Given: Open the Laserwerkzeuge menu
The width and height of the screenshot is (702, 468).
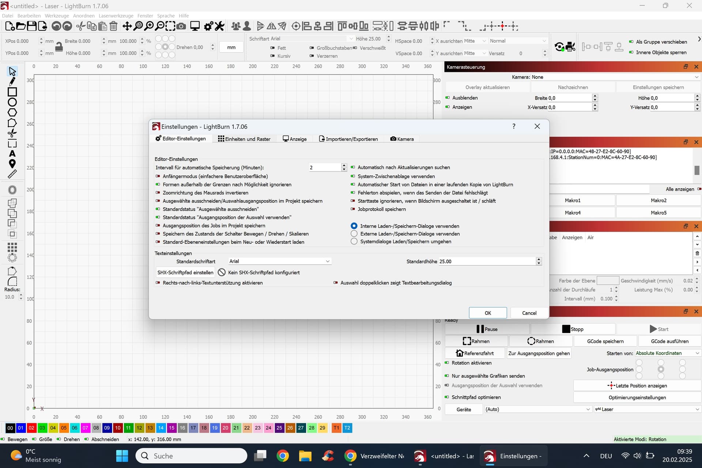Looking at the screenshot, I should pos(116,16).
